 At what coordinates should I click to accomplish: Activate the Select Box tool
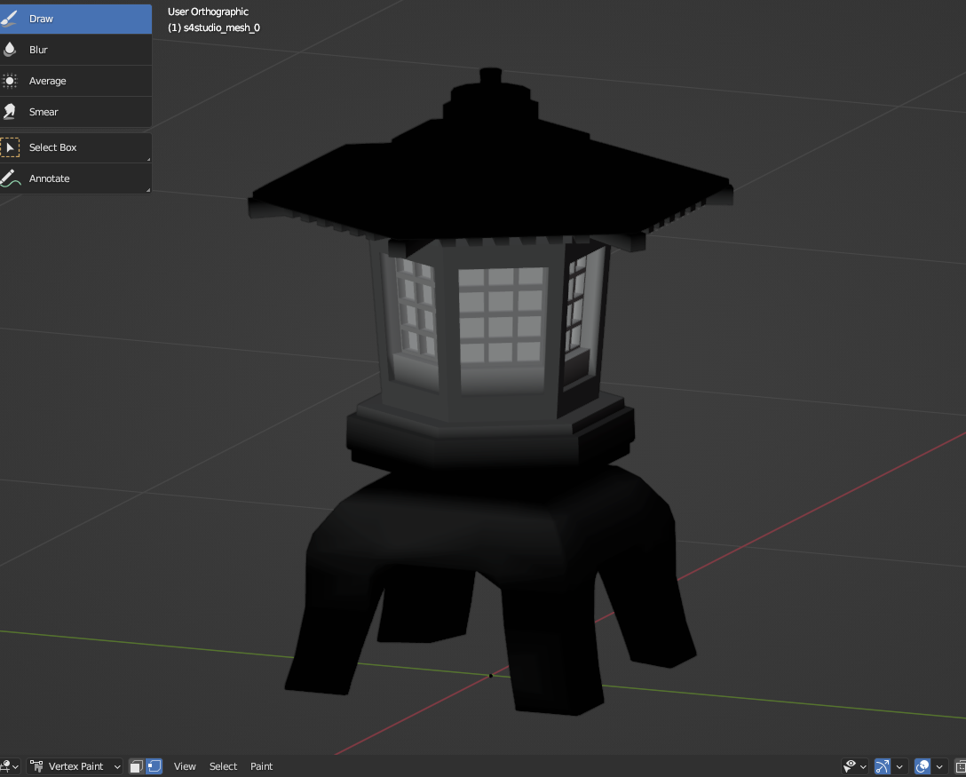click(x=75, y=148)
